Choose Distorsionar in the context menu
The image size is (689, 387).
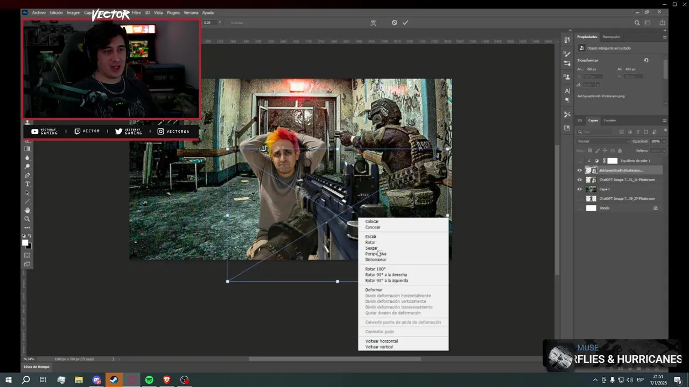point(376,260)
